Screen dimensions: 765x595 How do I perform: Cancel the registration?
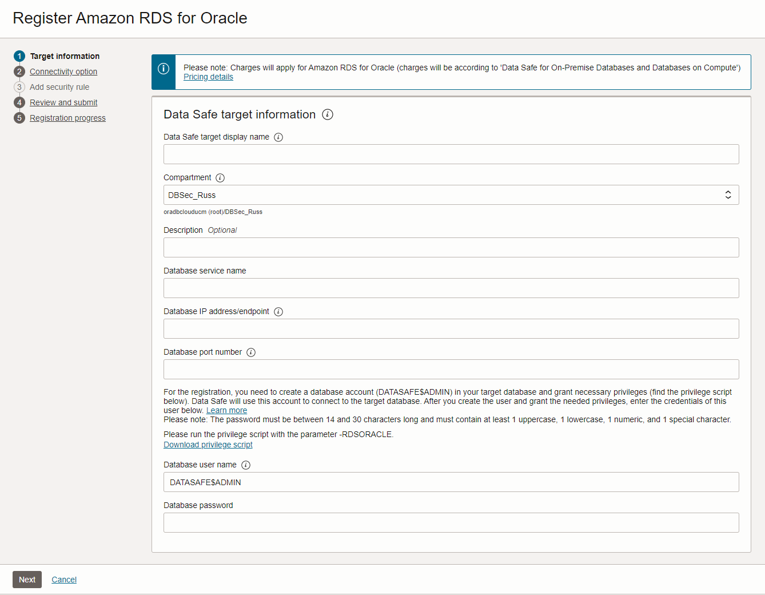(x=63, y=579)
